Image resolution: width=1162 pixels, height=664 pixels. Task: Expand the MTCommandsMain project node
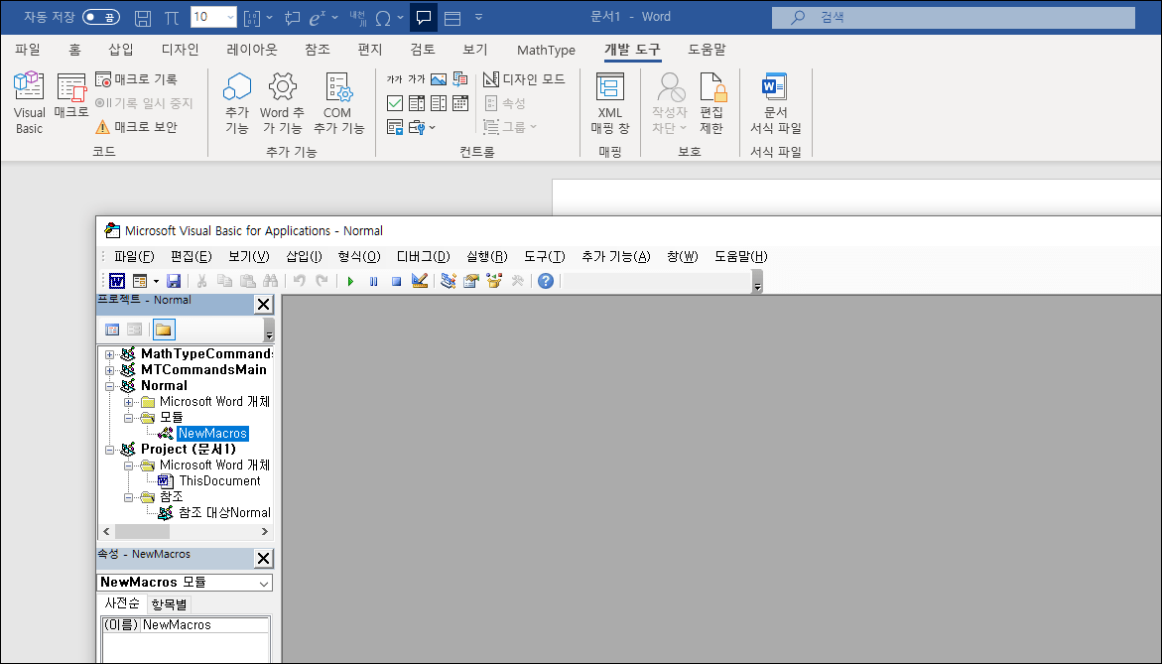110,370
